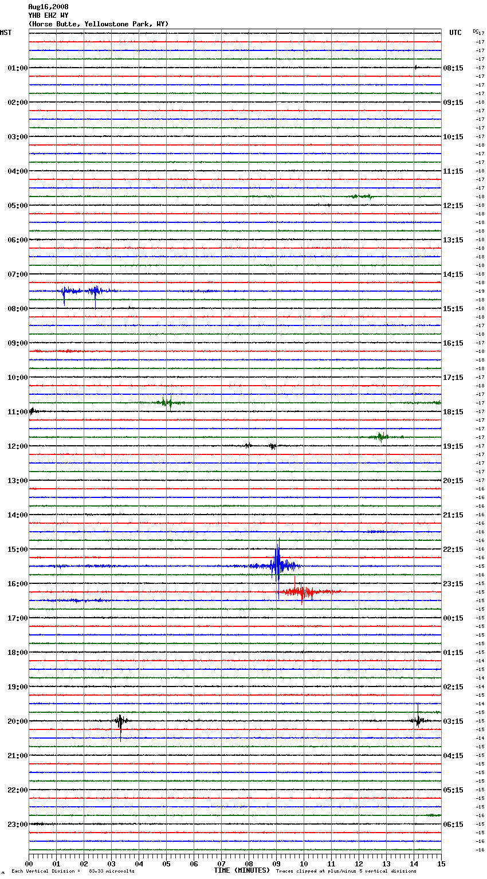Click the 'Traces clipped at plus/minus 5 vertical divisions' note

346,872
